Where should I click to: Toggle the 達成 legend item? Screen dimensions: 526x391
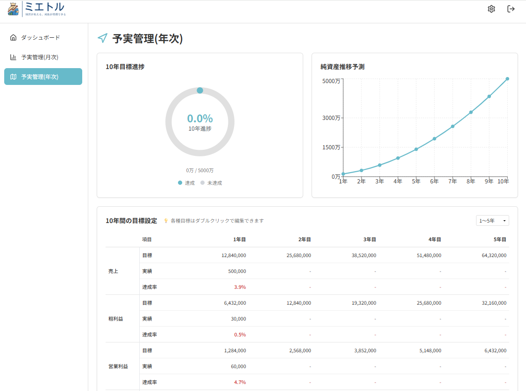click(x=186, y=183)
